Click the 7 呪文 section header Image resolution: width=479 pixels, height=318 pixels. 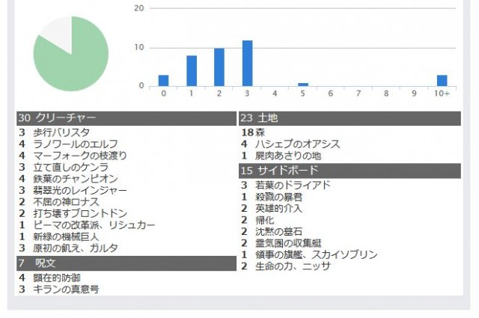(126, 263)
